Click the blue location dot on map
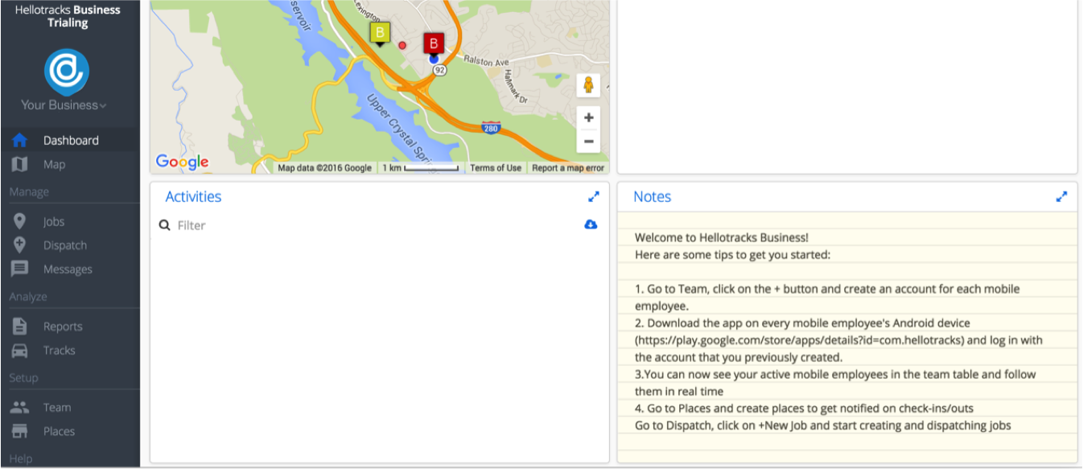The width and height of the screenshot is (1083, 469). [x=434, y=59]
